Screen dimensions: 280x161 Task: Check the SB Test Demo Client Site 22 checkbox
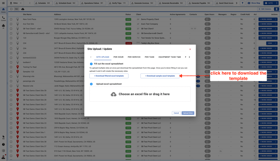coord(11,128)
